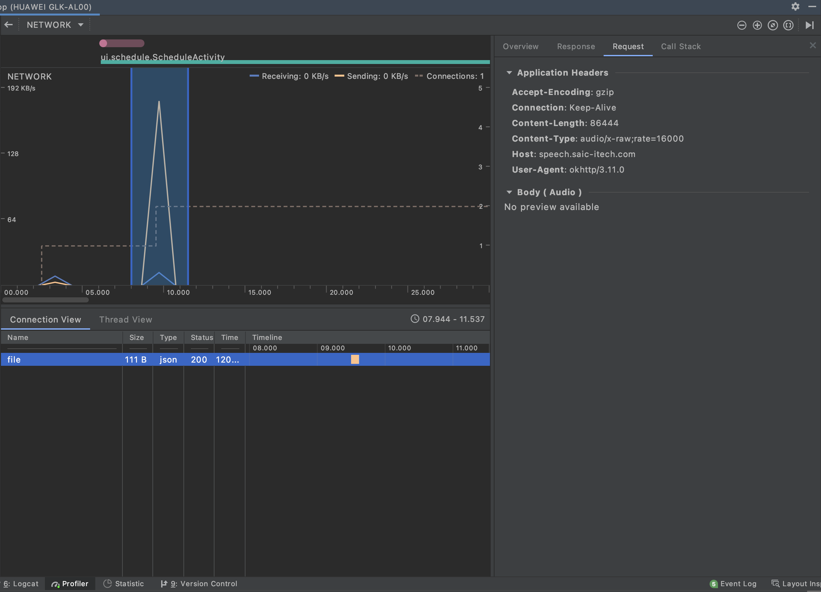This screenshot has width=821, height=592.
Task: Click the blue selected range in network graph
Action: (160, 176)
